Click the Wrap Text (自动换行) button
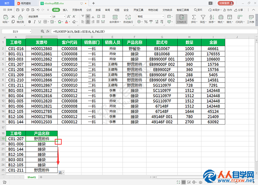This screenshot has height=185, width=258. [128, 19]
